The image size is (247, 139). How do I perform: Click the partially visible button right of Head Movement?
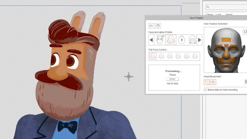pos(246,82)
